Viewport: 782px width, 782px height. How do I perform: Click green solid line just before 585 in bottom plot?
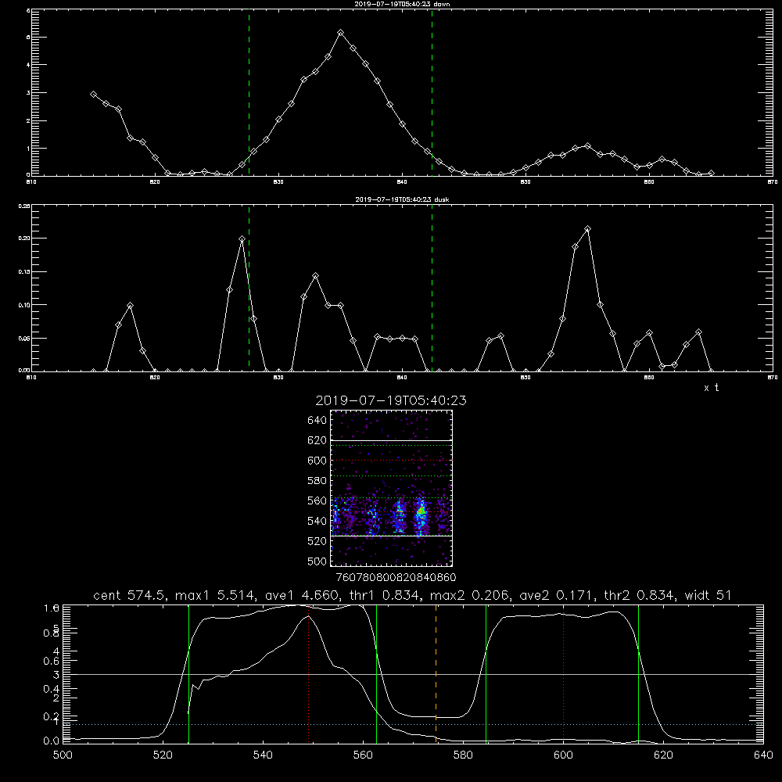486,673
